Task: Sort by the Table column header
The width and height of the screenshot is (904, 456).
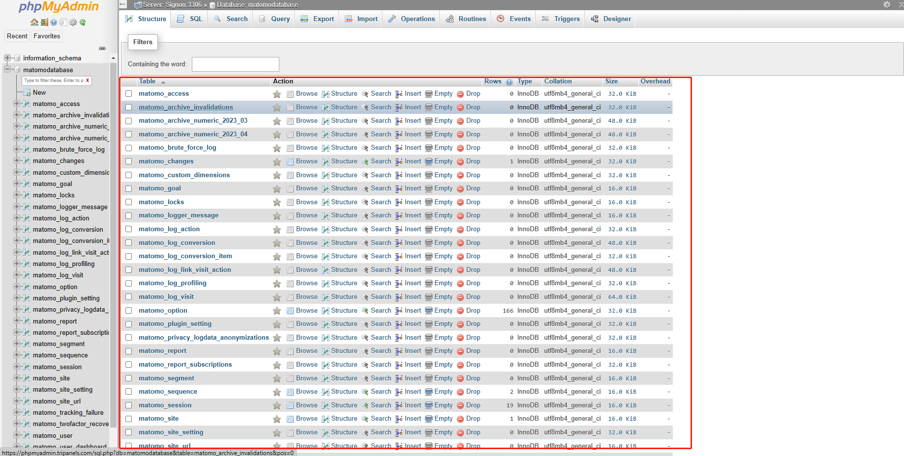Action: click(147, 81)
